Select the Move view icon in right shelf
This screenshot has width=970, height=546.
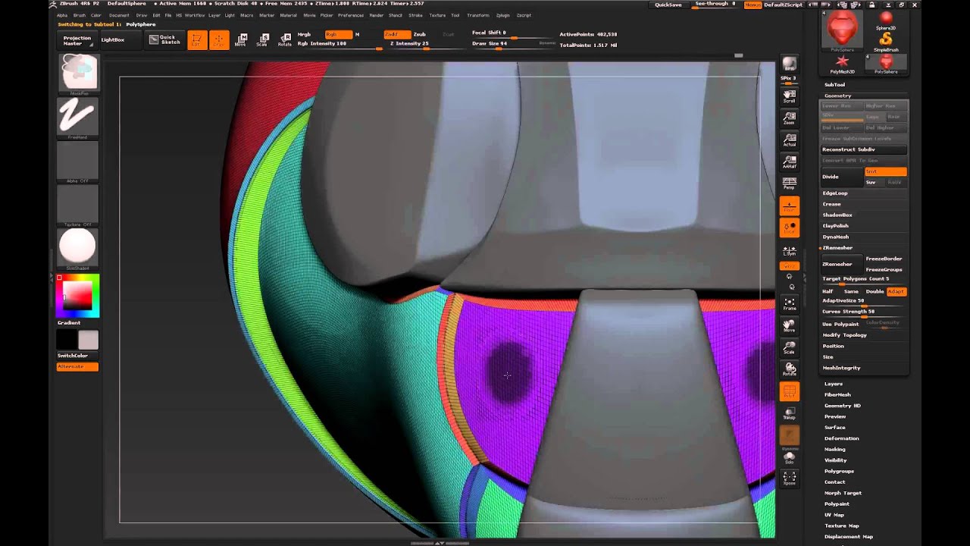(789, 326)
